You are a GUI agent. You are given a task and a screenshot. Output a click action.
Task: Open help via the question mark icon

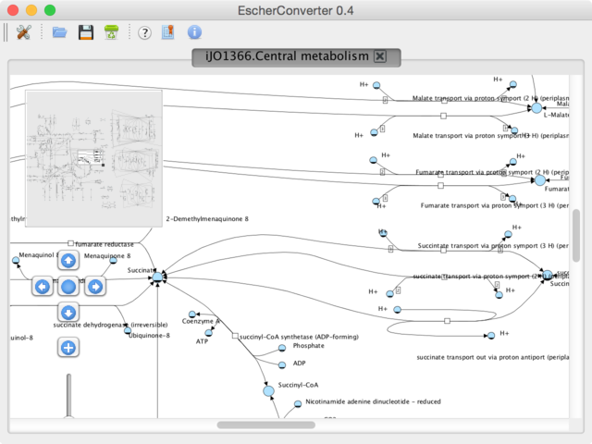[x=144, y=33]
